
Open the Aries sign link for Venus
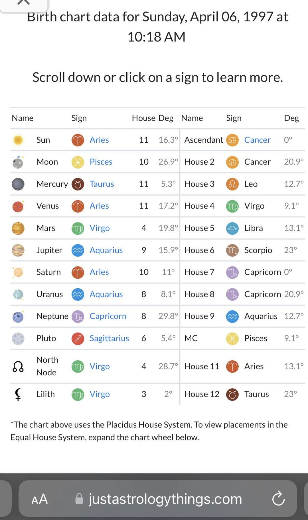point(99,206)
